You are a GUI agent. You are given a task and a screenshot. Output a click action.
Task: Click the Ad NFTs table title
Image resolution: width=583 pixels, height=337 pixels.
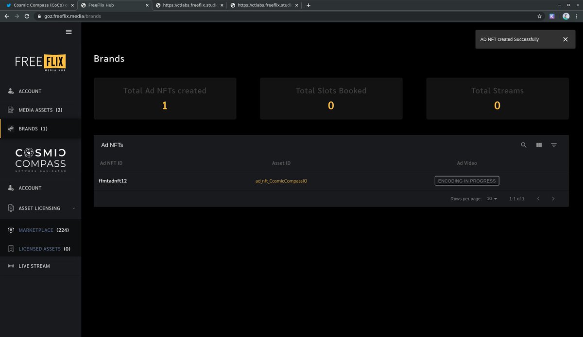point(112,145)
